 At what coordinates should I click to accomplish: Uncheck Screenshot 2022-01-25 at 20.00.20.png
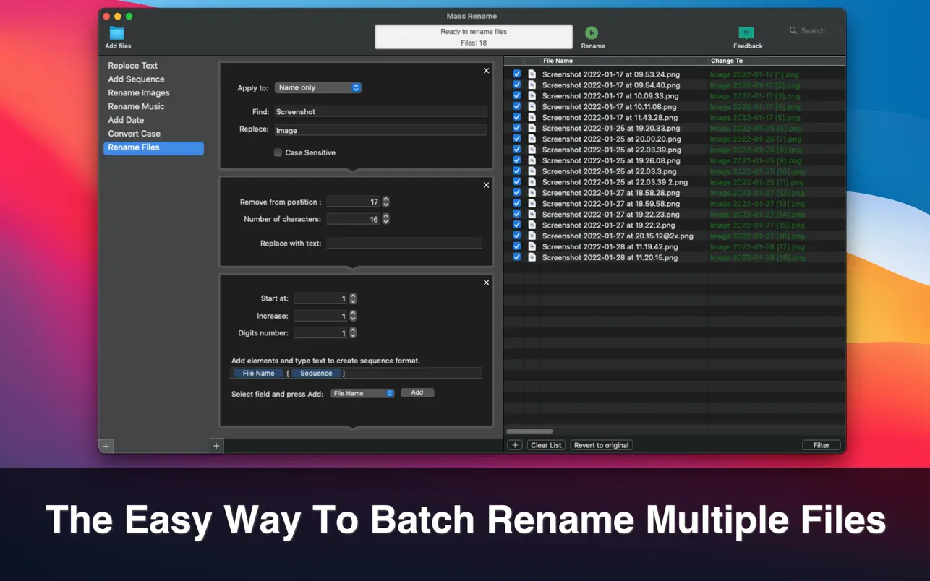[516, 139]
